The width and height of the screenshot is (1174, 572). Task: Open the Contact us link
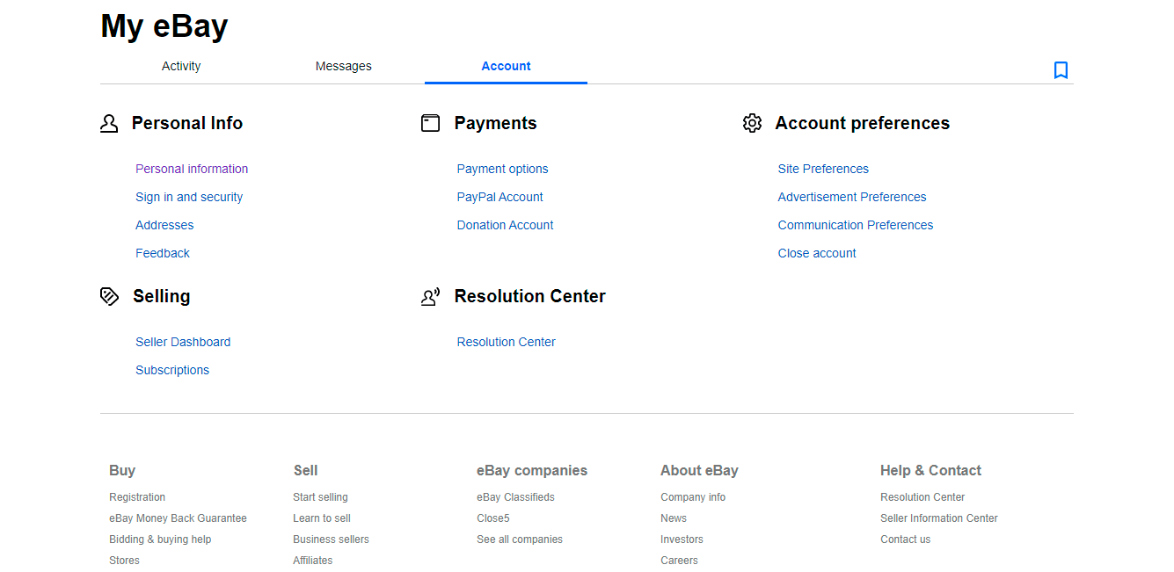905,539
